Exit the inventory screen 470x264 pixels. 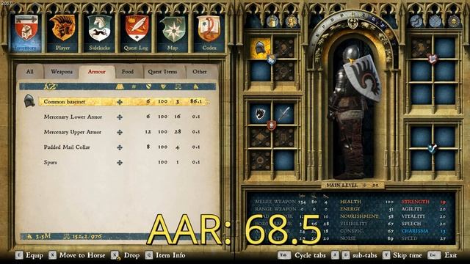(442, 255)
